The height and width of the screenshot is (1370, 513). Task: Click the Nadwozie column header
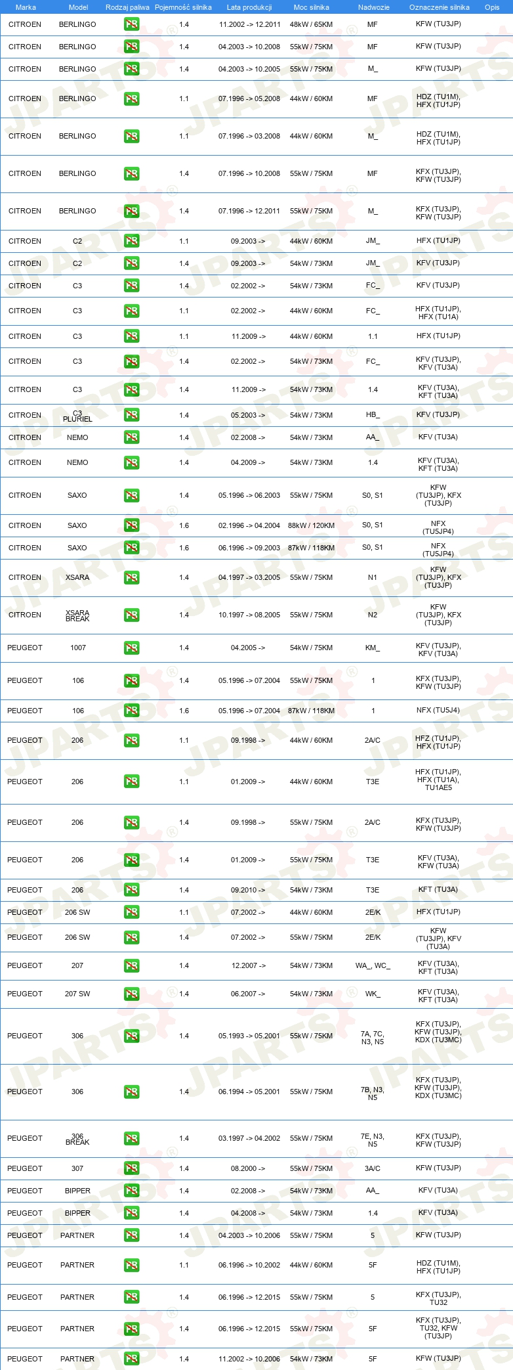pos(374,7)
